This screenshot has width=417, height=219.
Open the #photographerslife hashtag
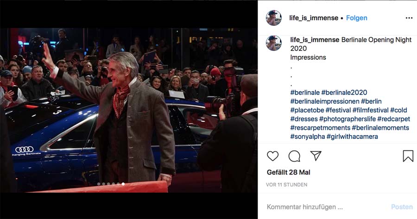point(347,119)
